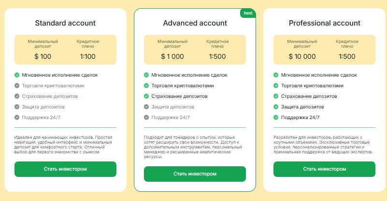This screenshot has width=387, height=201.
Task: Click gray check beside Standard's Страхование депозитов
Action: 17,96
